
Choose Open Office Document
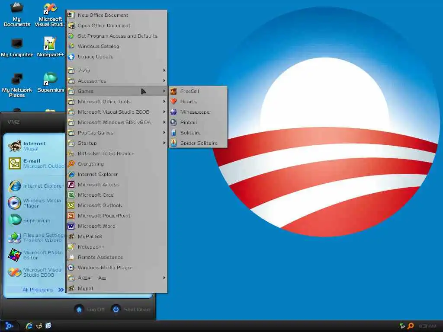117,26
